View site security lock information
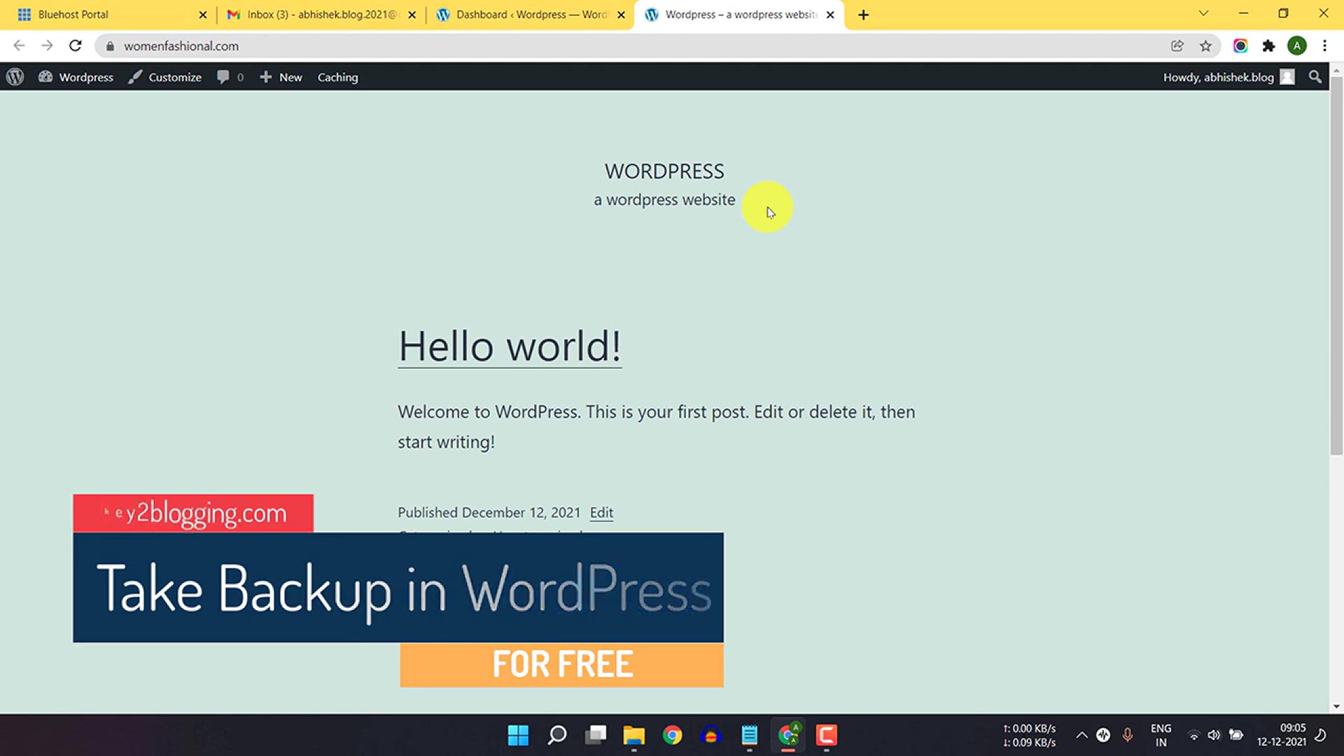The width and height of the screenshot is (1344, 756). click(110, 46)
